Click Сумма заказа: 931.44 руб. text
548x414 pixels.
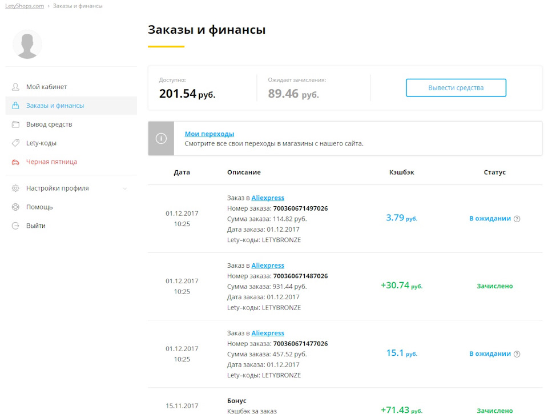(267, 287)
